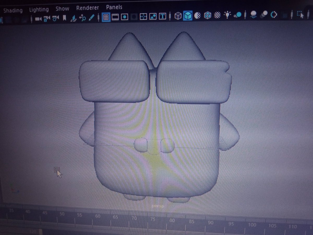Toggle the Field Chart icon

point(143,16)
